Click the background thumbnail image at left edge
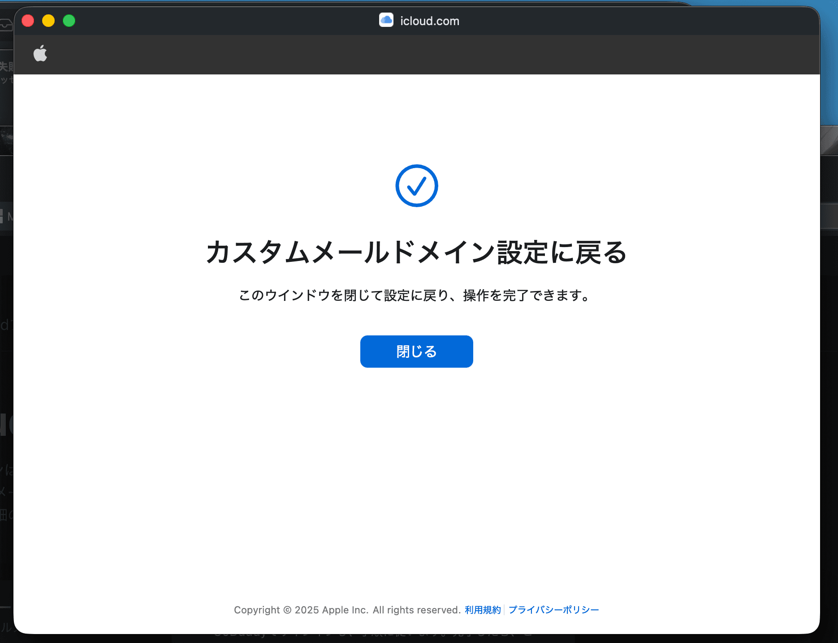 6,140
